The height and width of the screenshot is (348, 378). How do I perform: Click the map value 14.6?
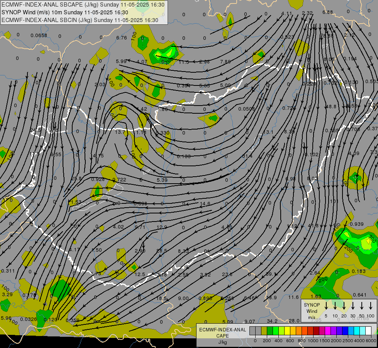[205, 204]
